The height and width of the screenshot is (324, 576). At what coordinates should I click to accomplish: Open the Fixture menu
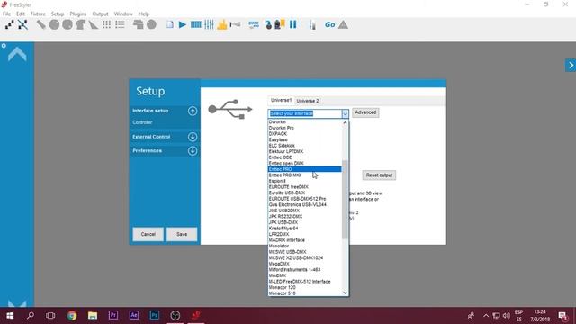[x=38, y=13]
